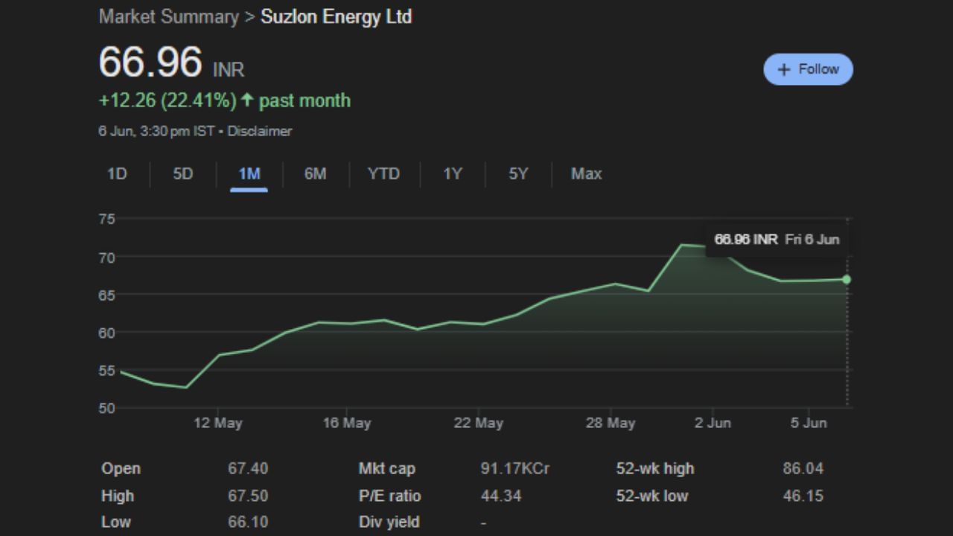Click the 6 Jun, 3:30 pm IST timestamp
This screenshot has height=536, width=953.
(x=157, y=131)
